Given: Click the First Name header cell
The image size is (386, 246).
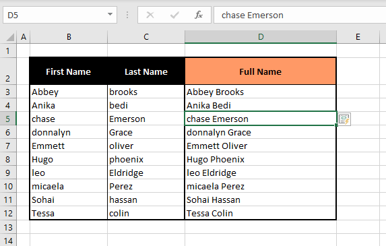Looking at the screenshot, I should (69, 71).
